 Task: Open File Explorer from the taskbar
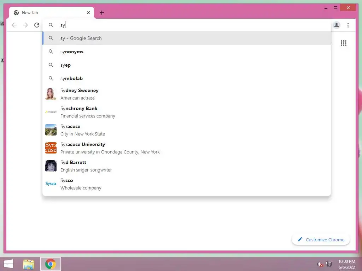pos(28,264)
